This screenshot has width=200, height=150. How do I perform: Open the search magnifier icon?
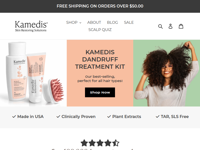pos(160,26)
